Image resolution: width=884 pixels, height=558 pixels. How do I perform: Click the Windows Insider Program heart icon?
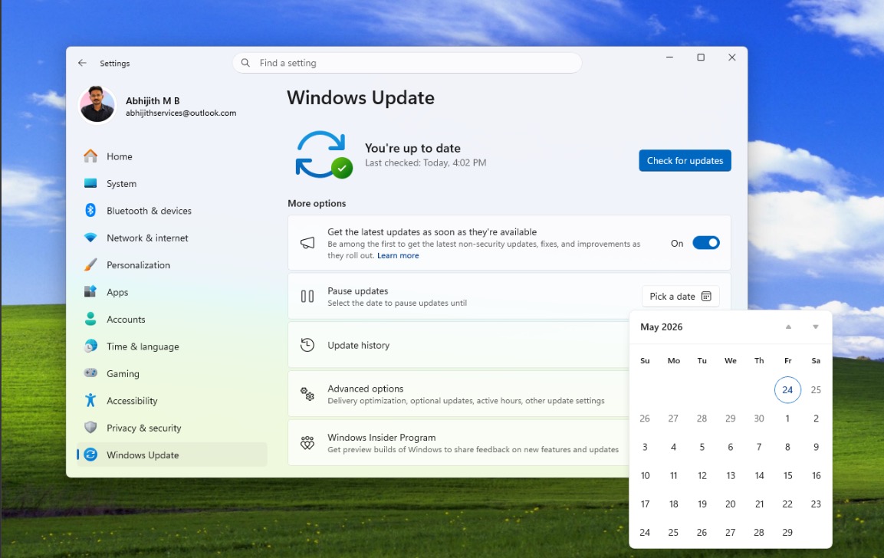click(x=307, y=443)
